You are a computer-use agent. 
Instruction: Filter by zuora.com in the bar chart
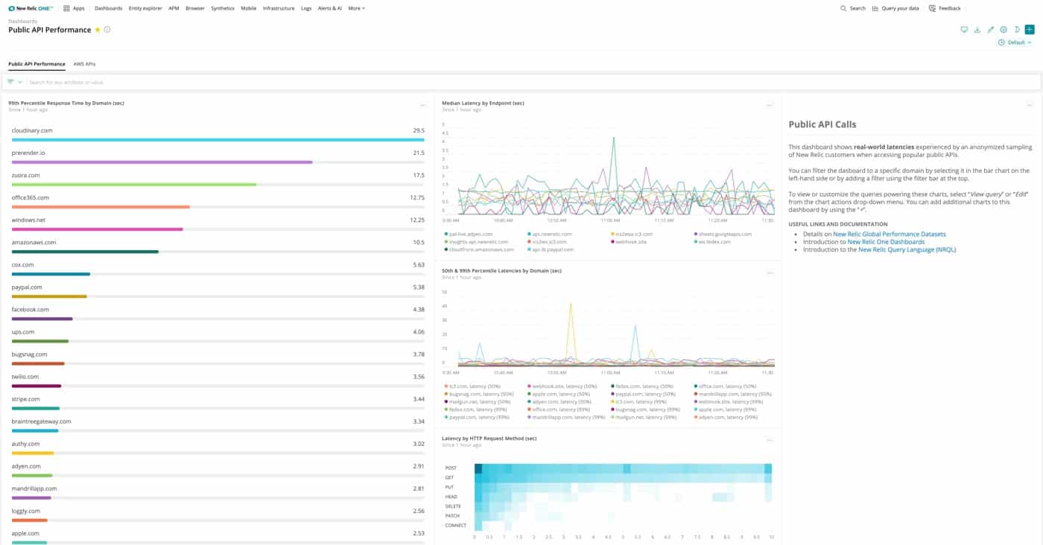point(218,179)
